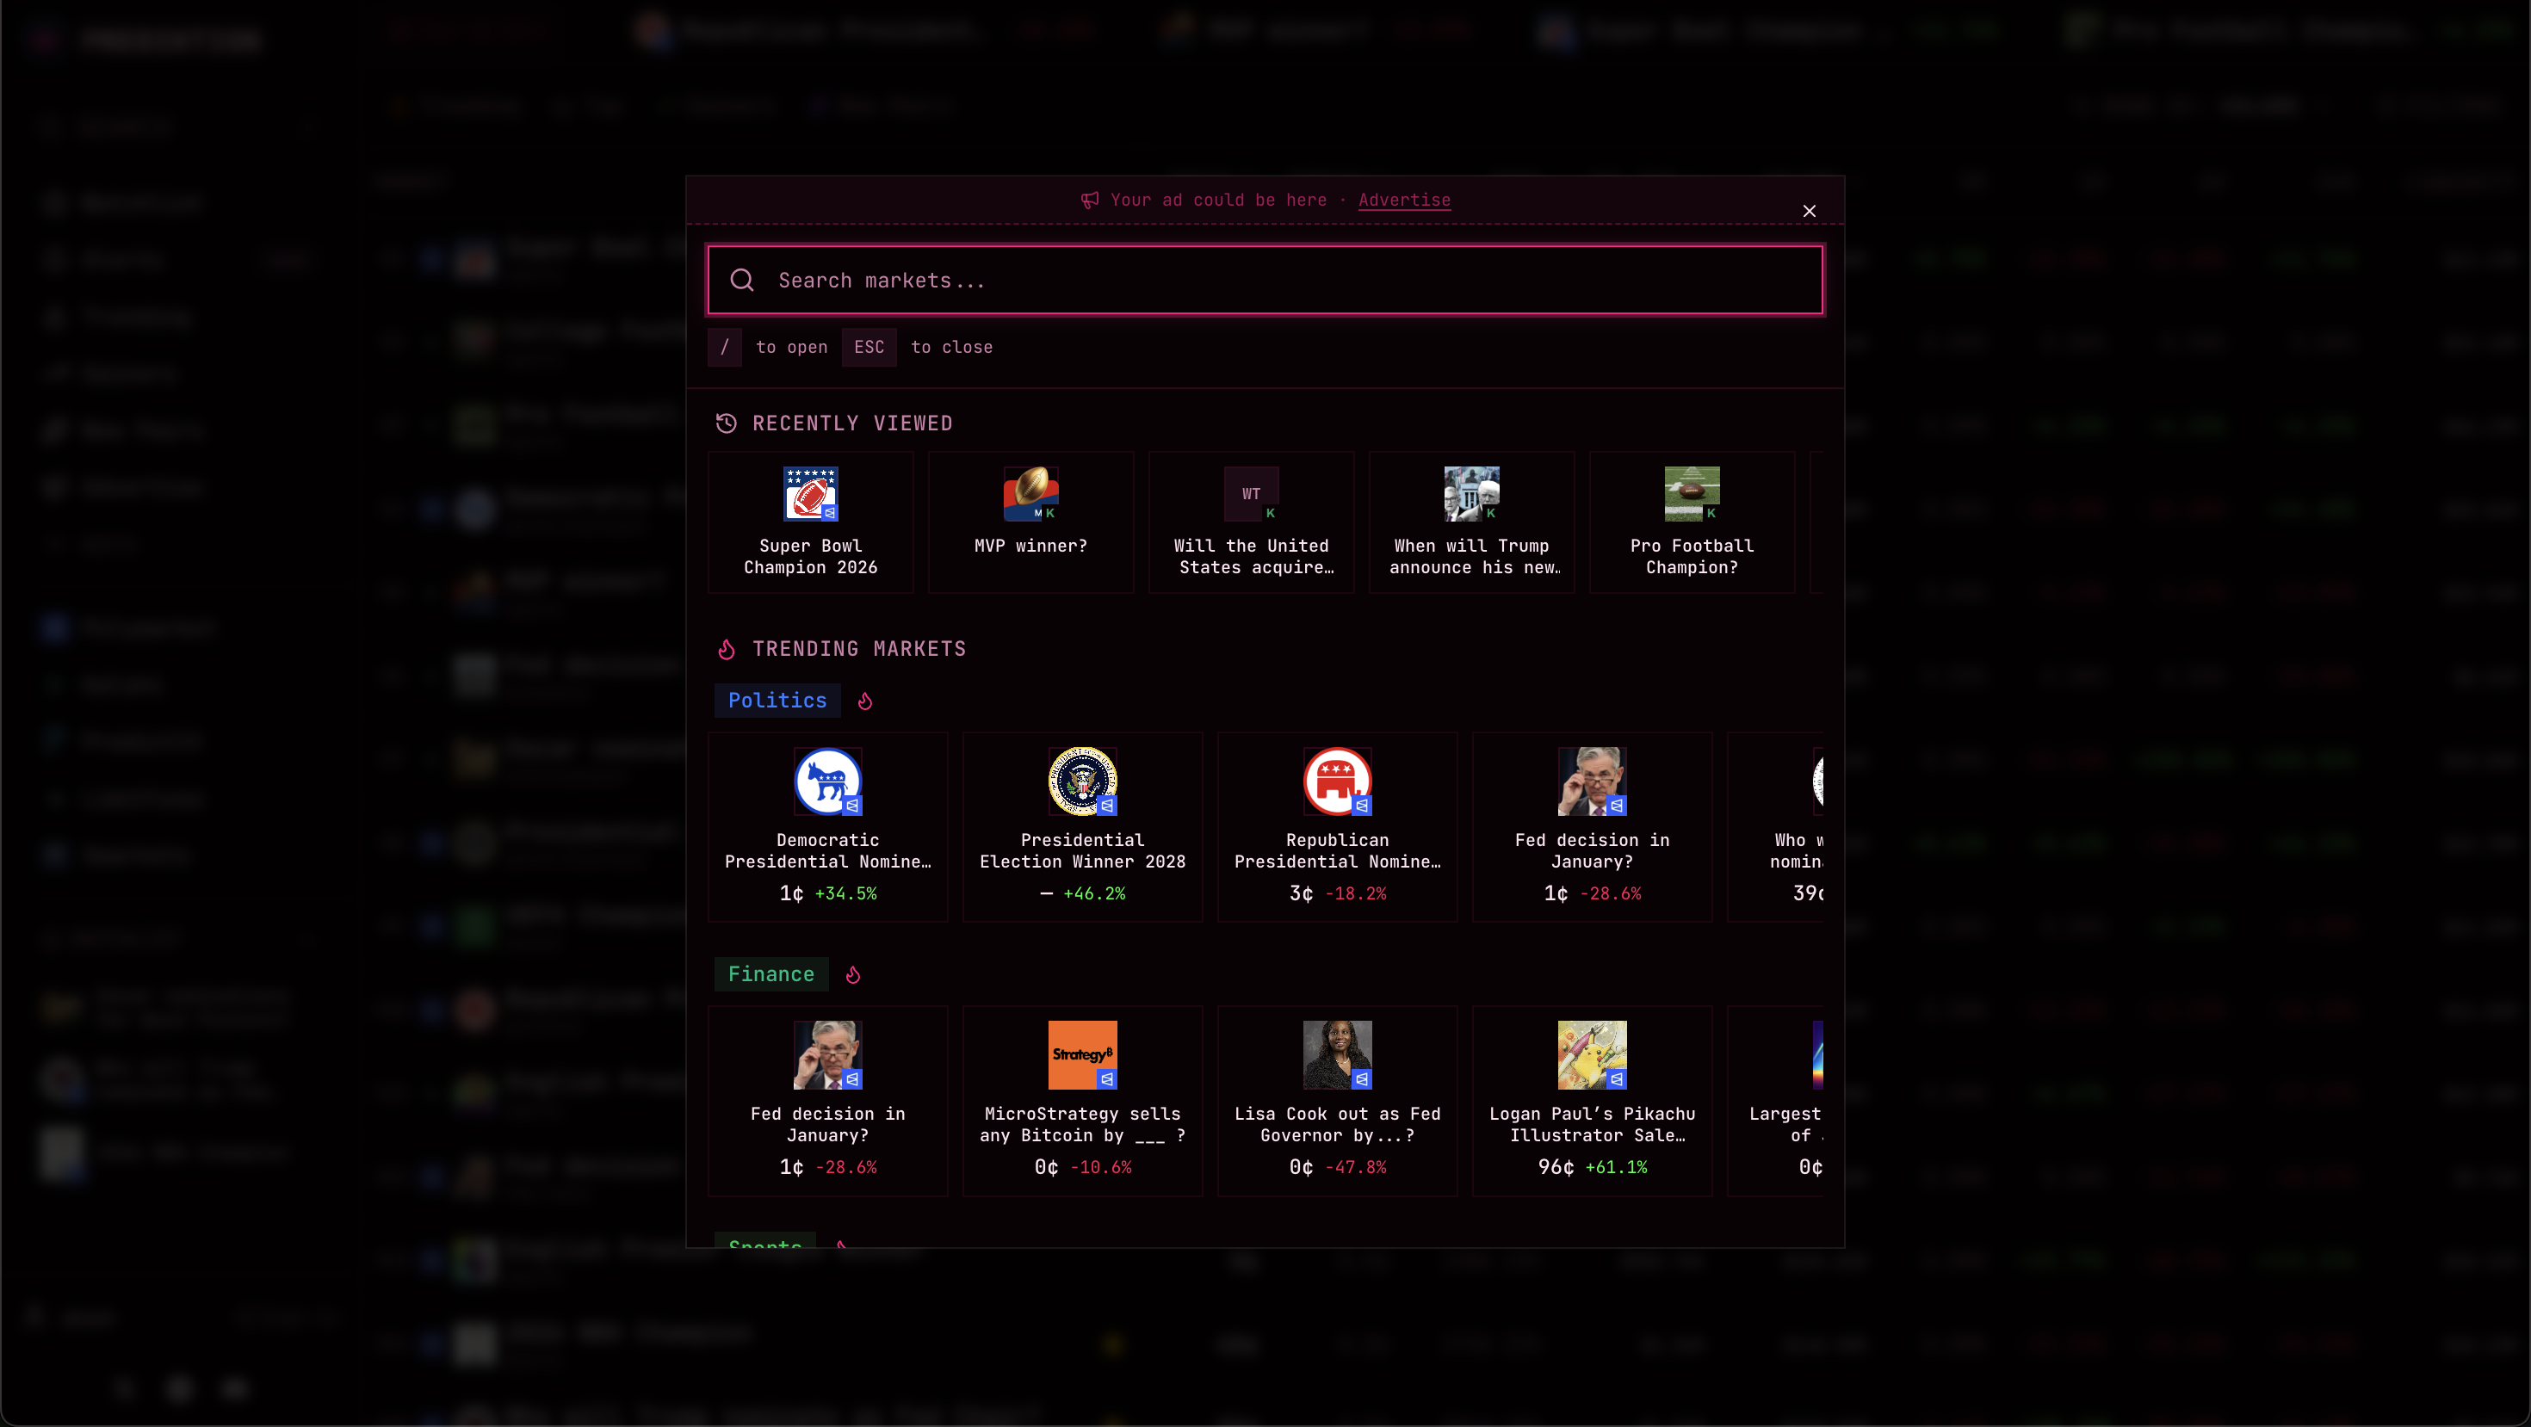Click the green K badge on the MVP winner thumbnail
This screenshot has height=1427, width=2531.
pos(1051,513)
